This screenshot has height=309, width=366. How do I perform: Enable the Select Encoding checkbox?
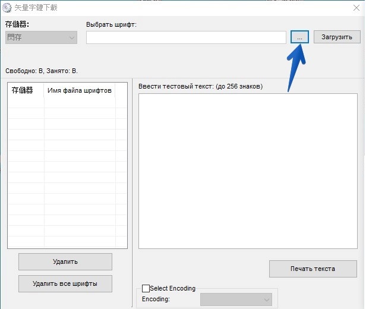(x=146, y=288)
